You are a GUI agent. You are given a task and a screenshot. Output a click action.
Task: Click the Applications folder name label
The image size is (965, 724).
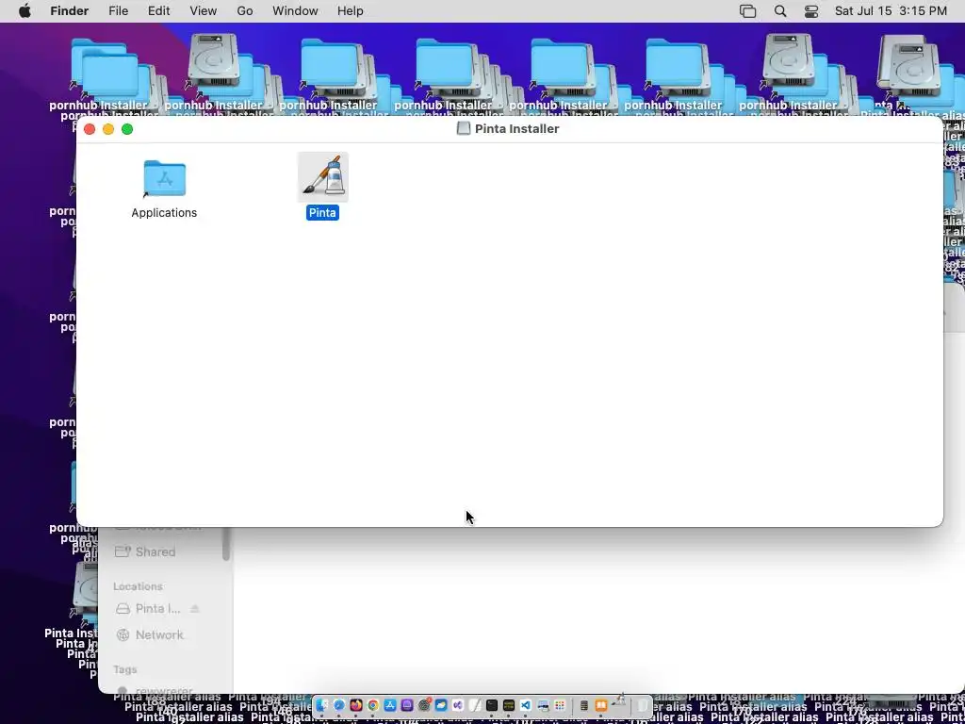point(164,212)
